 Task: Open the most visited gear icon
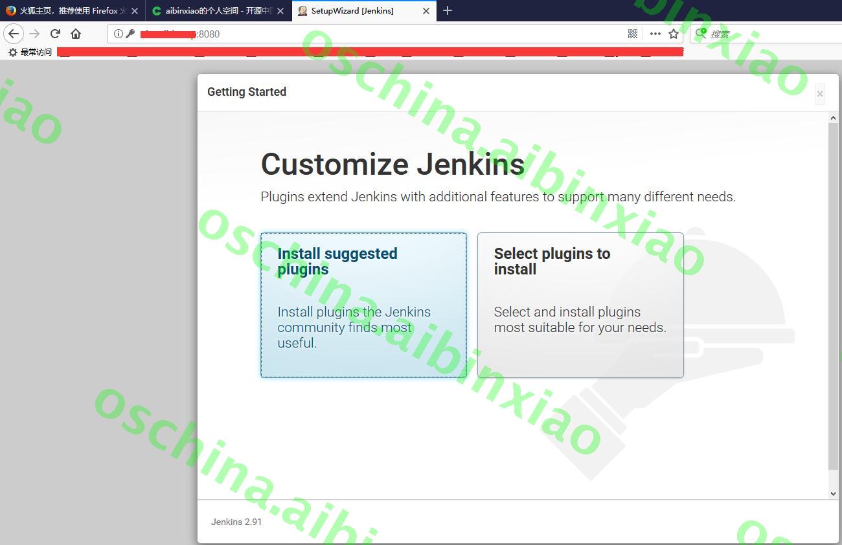(13, 52)
